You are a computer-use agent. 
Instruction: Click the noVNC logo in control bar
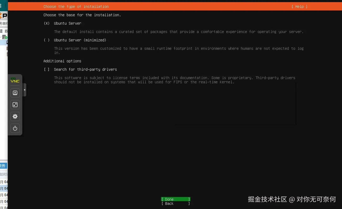click(x=15, y=80)
